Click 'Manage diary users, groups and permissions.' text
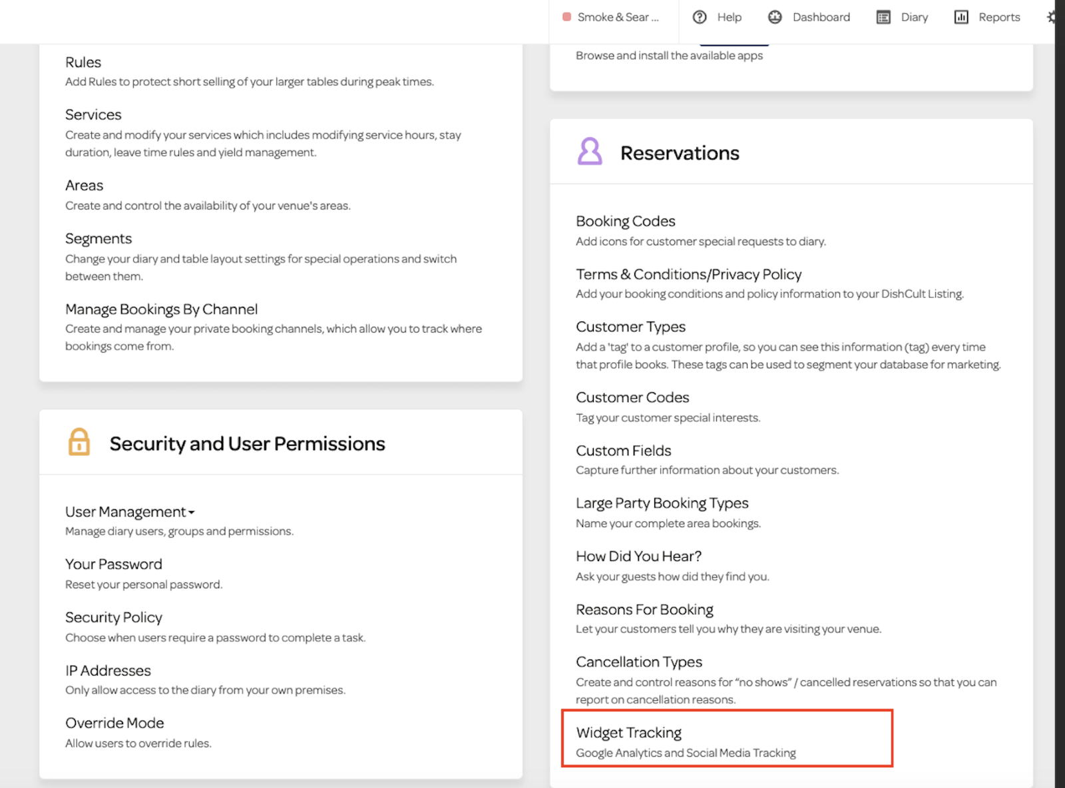 179,532
